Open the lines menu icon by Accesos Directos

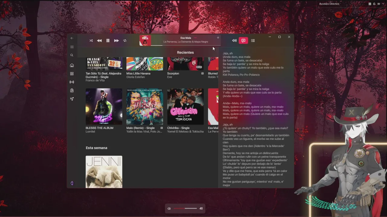(x=379, y=4)
